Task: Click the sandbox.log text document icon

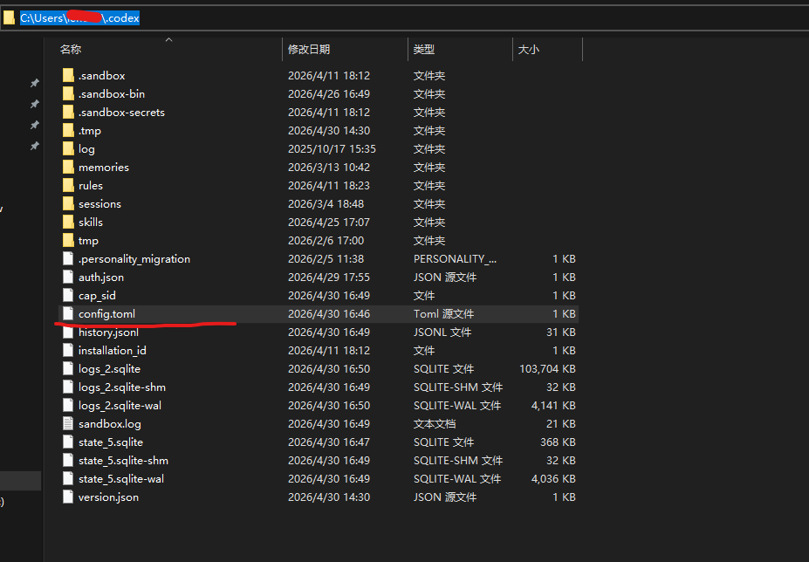Action: click(x=68, y=424)
